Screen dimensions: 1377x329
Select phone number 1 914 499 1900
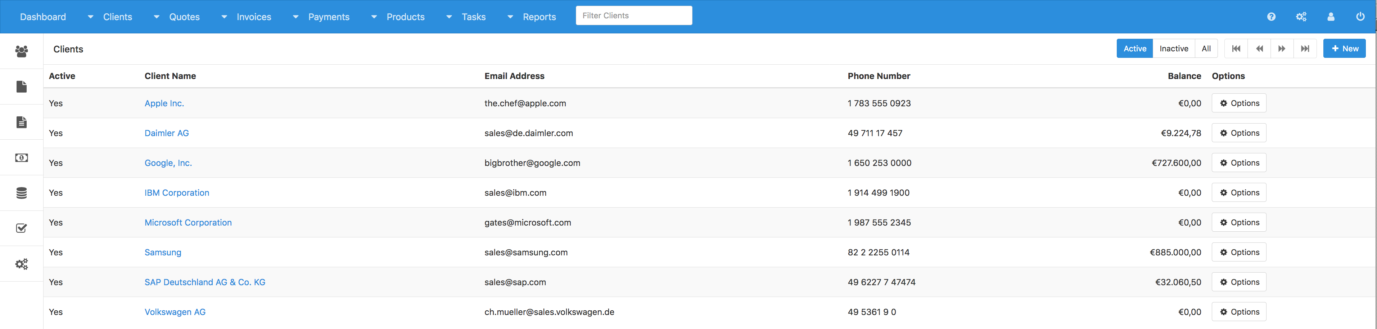click(878, 193)
